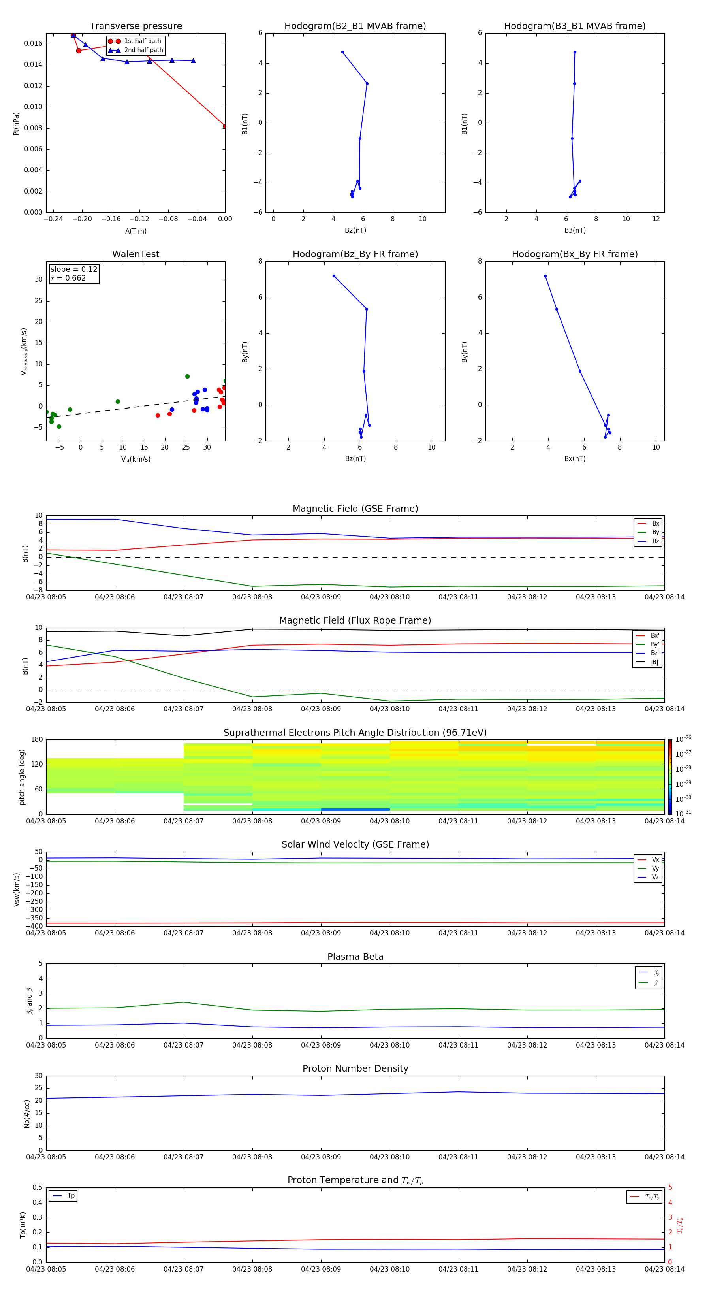Click the 'Transverse pressure' plot title
The width and height of the screenshot is (711, 1304).
tap(135, 26)
